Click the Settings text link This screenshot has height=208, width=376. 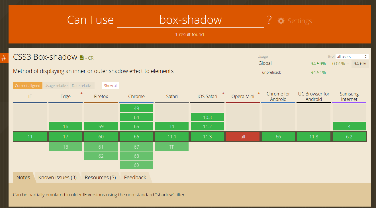(x=300, y=21)
